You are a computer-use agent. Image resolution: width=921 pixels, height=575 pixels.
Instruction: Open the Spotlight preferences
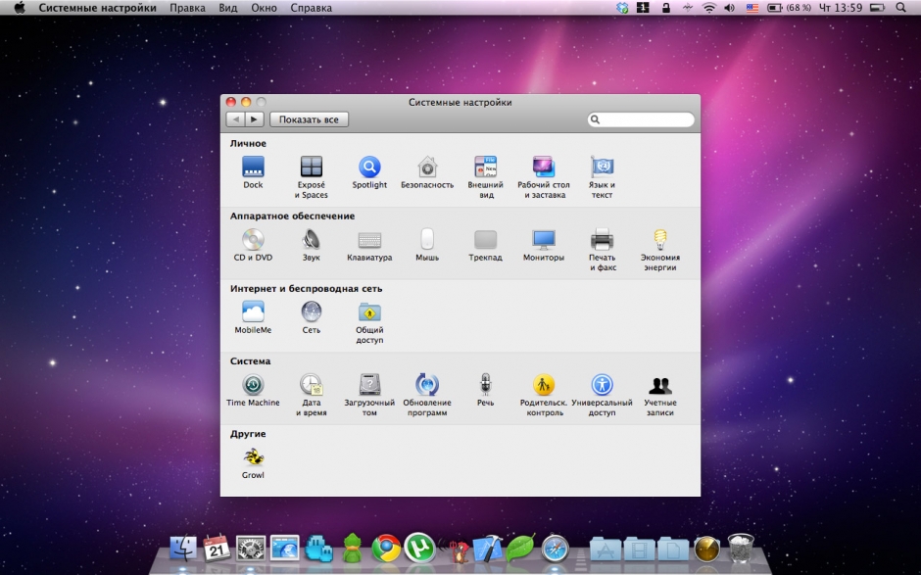click(369, 172)
